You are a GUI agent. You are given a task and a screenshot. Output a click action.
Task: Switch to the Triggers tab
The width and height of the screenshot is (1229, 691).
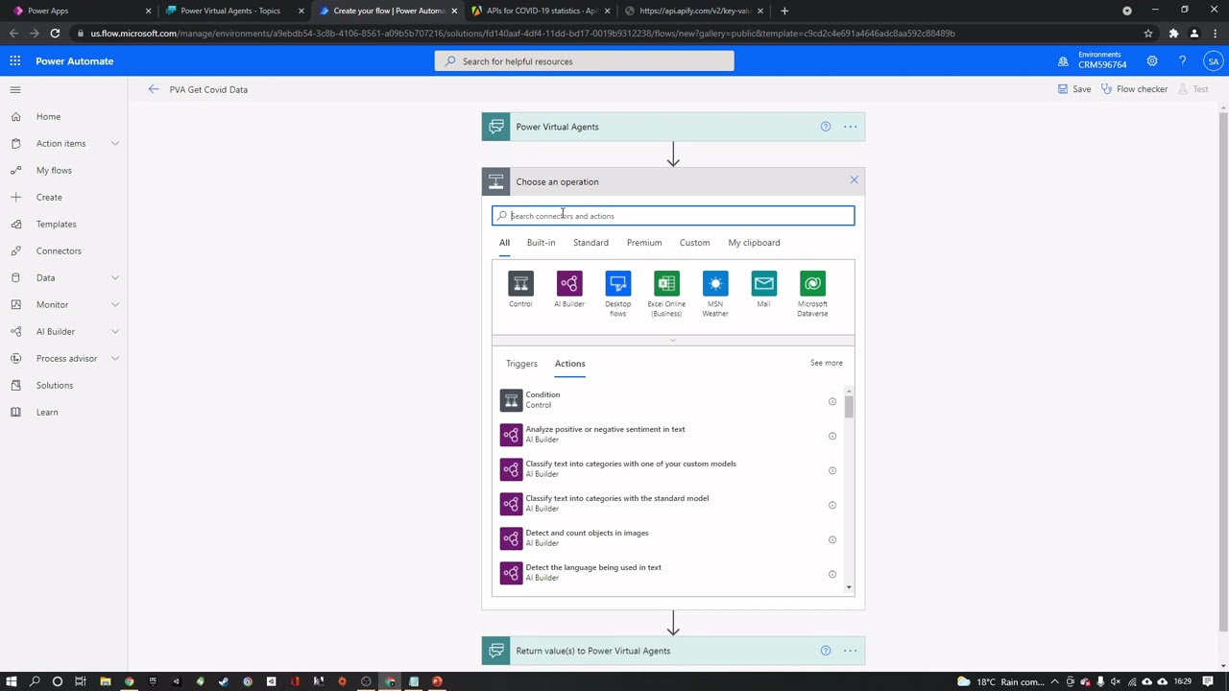(521, 364)
